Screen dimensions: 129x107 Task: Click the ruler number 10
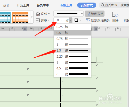click(2, 29)
